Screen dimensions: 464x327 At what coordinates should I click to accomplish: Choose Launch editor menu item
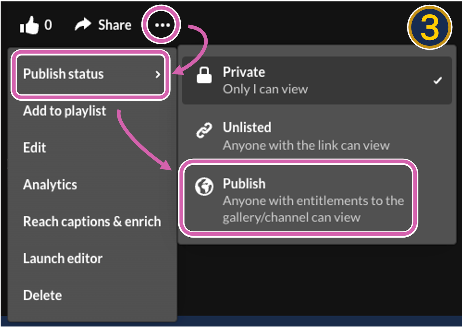click(x=63, y=258)
